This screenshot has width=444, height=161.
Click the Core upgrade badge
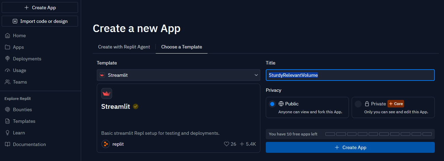[x=396, y=104]
